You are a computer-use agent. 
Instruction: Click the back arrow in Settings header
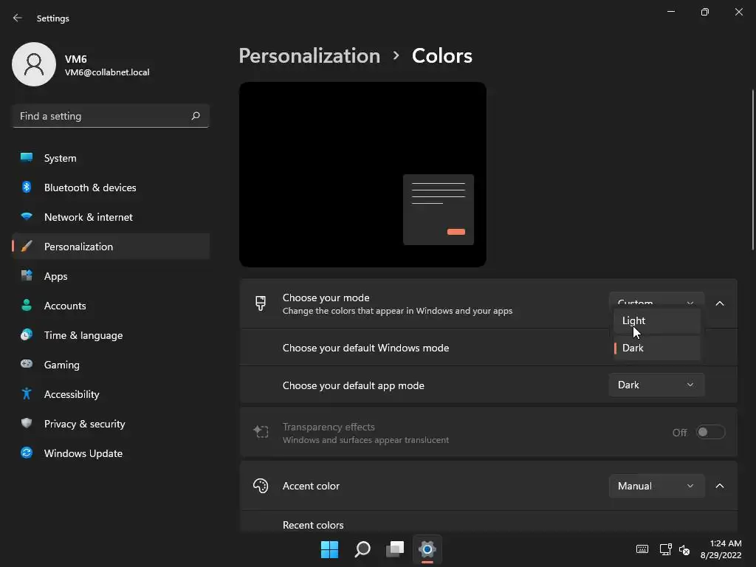(18, 18)
